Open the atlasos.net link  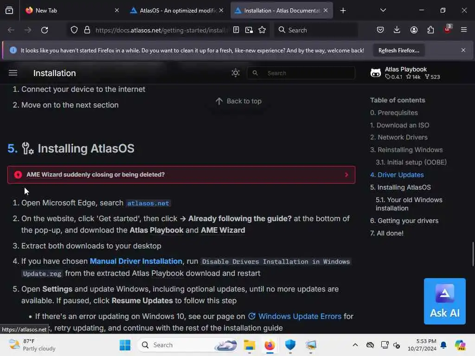(x=148, y=203)
